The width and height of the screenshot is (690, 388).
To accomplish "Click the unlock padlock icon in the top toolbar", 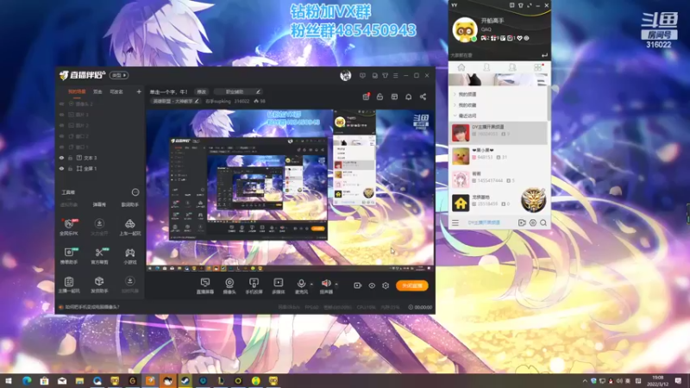I will tap(379, 97).
